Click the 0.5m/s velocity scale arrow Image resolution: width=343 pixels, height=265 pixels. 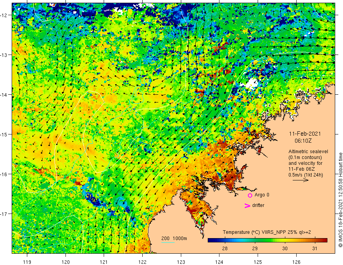(x=301, y=180)
